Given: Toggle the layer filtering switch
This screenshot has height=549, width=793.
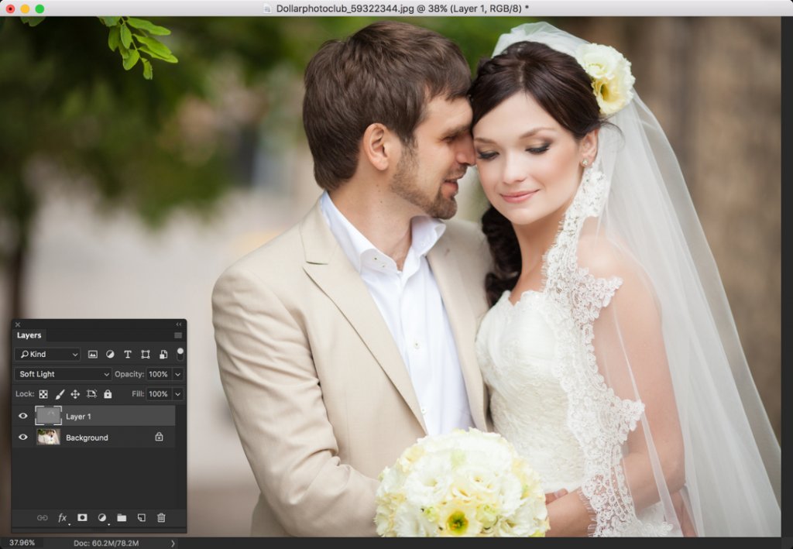Looking at the screenshot, I should coord(180,353).
